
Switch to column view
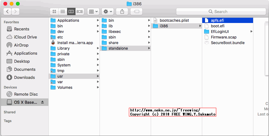coord(71,11)
